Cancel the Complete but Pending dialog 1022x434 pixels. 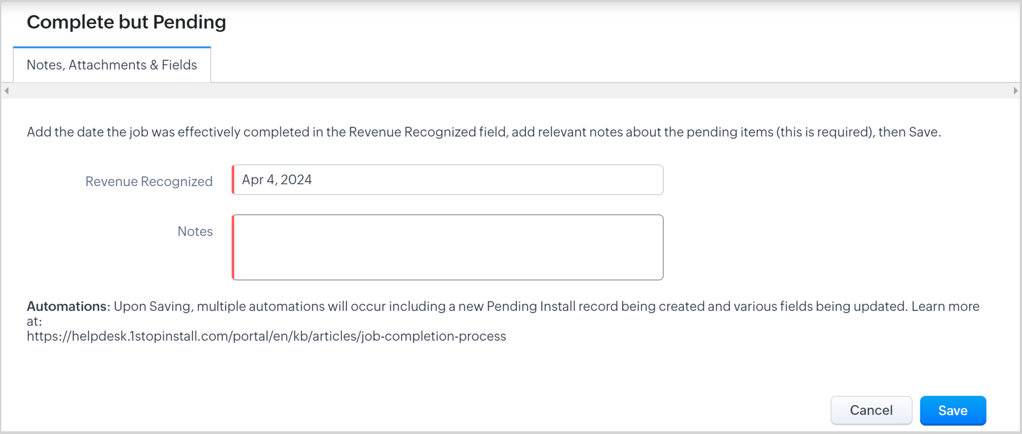871,410
